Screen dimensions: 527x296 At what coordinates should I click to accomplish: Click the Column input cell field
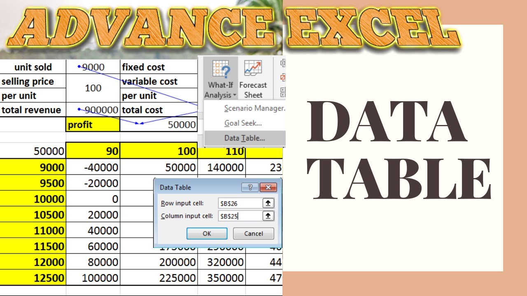click(x=241, y=216)
